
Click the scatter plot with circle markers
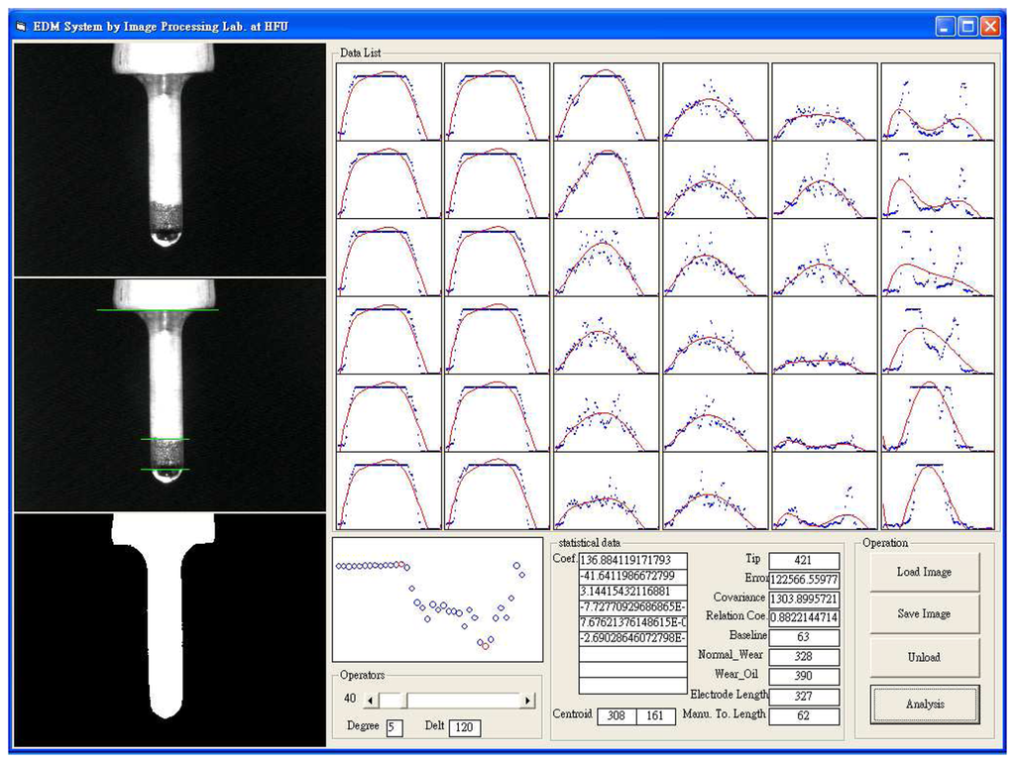[x=437, y=599]
